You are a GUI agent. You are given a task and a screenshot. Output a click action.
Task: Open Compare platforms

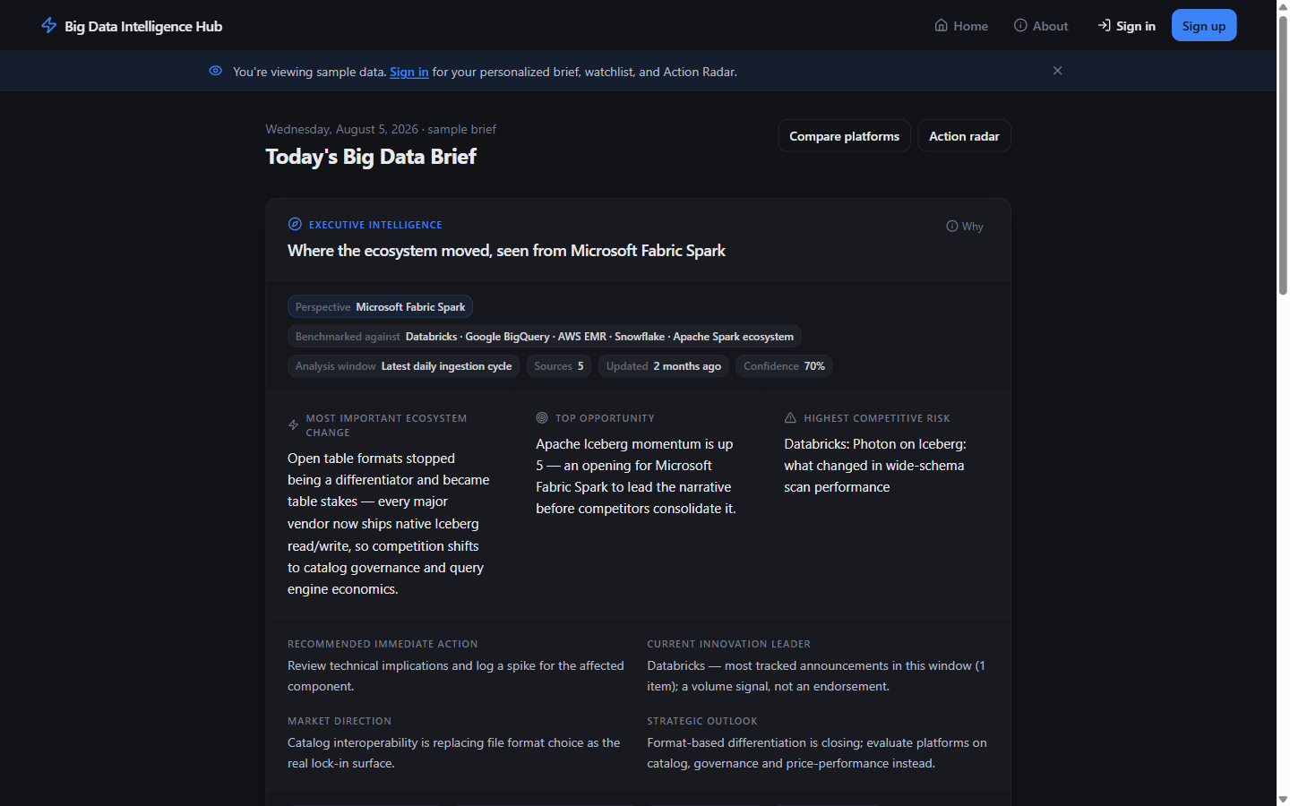[x=844, y=136]
